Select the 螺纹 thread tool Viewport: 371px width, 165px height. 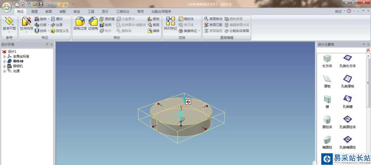[56, 19]
